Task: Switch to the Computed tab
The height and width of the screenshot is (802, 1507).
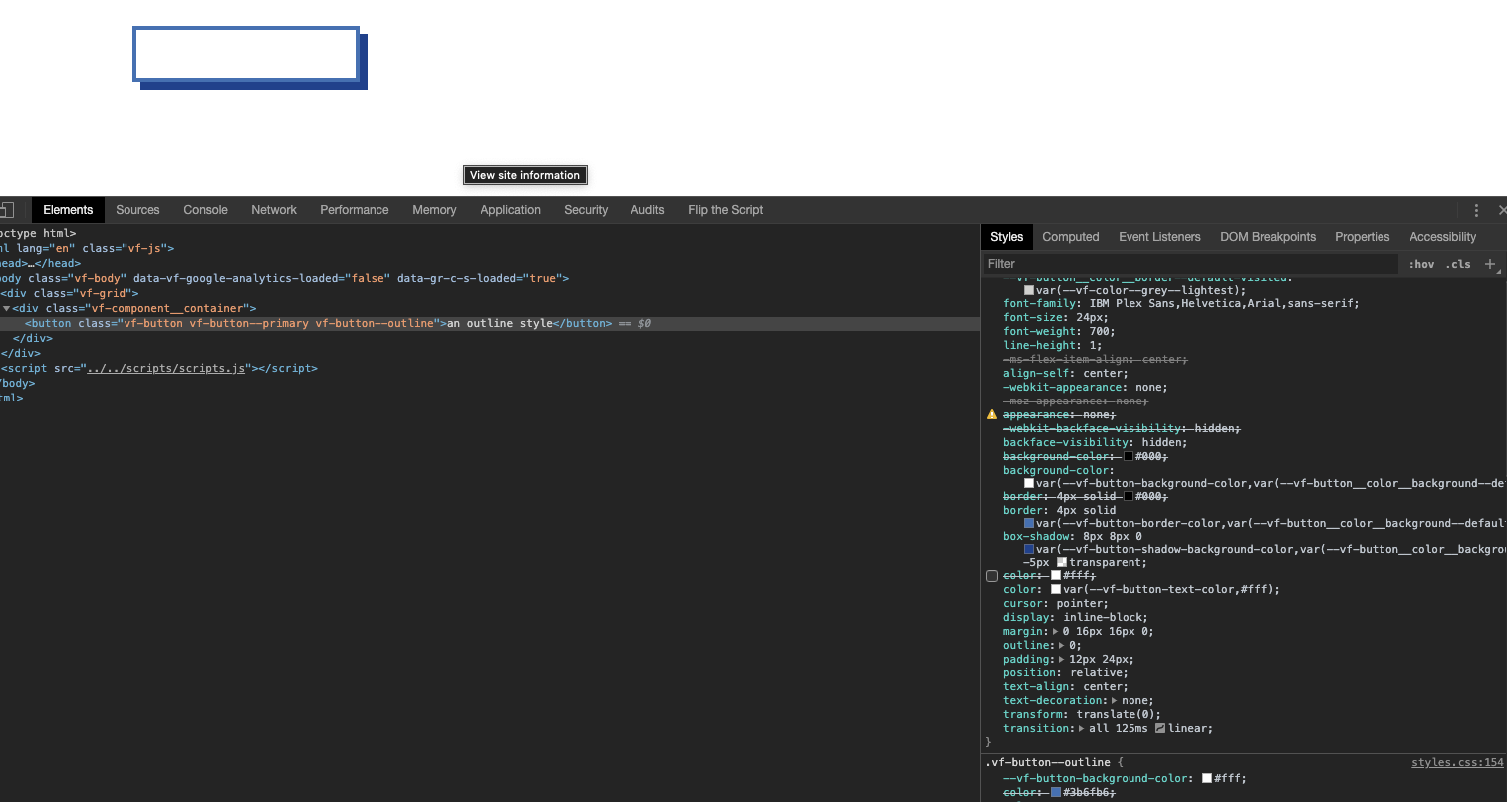Action: [1070, 237]
